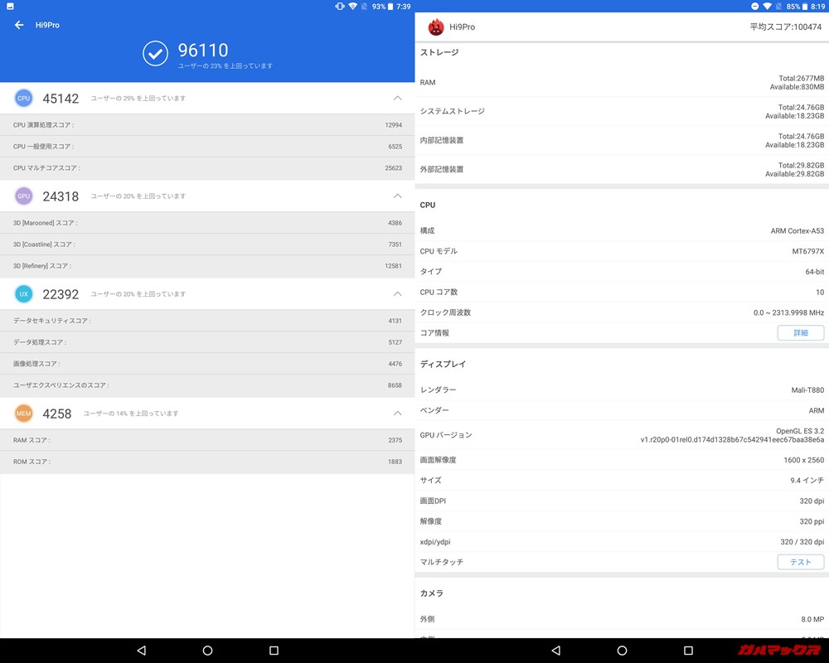Start multitouch test with テスト button

point(800,561)
